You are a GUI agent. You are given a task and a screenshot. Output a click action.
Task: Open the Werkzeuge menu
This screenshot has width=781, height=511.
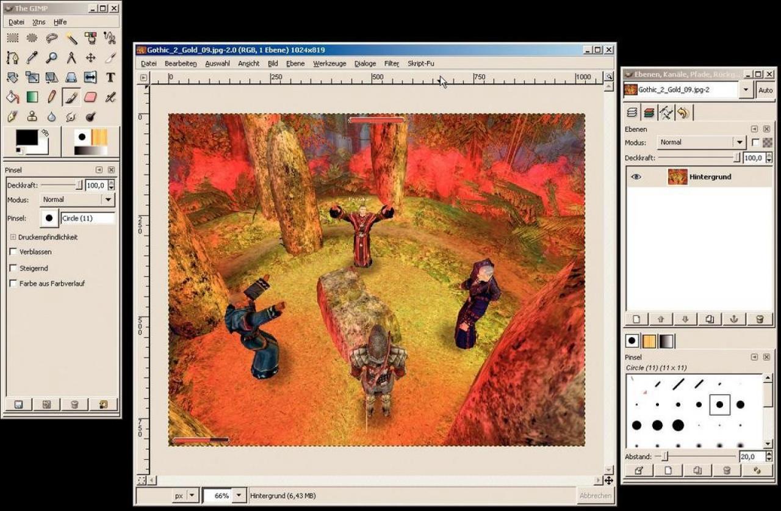coord(329,63)
